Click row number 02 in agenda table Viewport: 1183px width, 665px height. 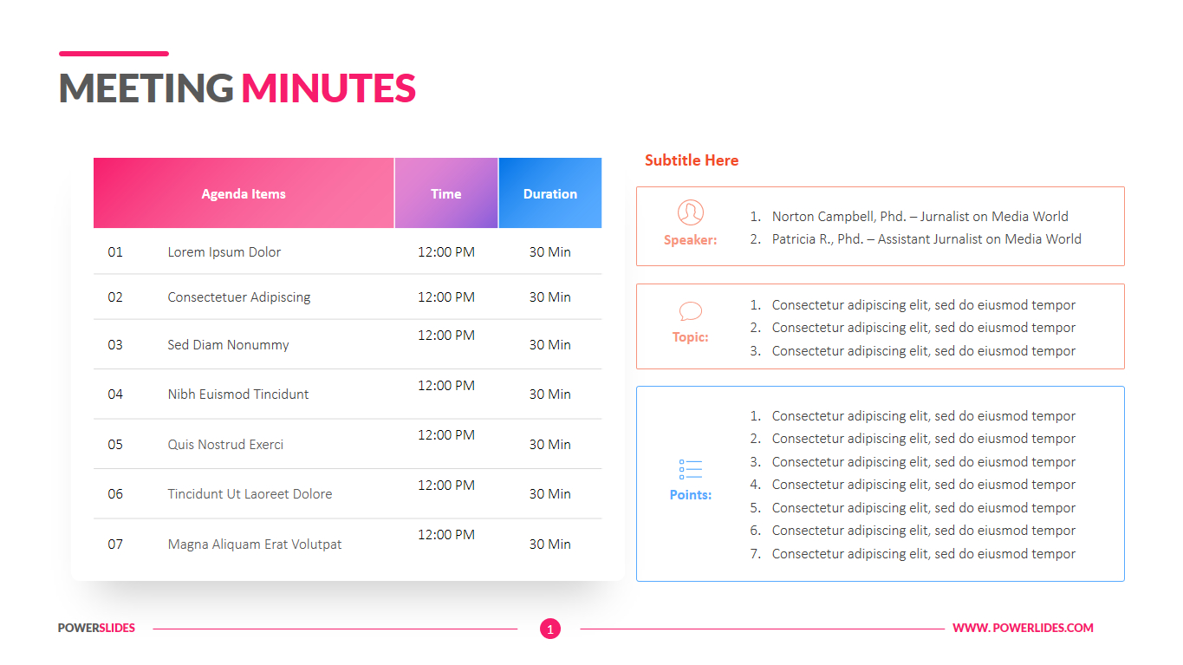(x=115, y=297)
